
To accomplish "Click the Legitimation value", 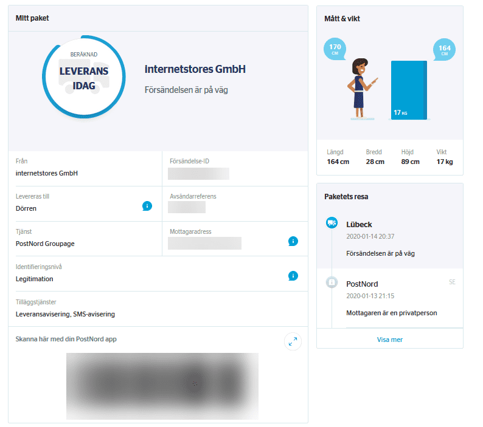I will pos(35,279).
